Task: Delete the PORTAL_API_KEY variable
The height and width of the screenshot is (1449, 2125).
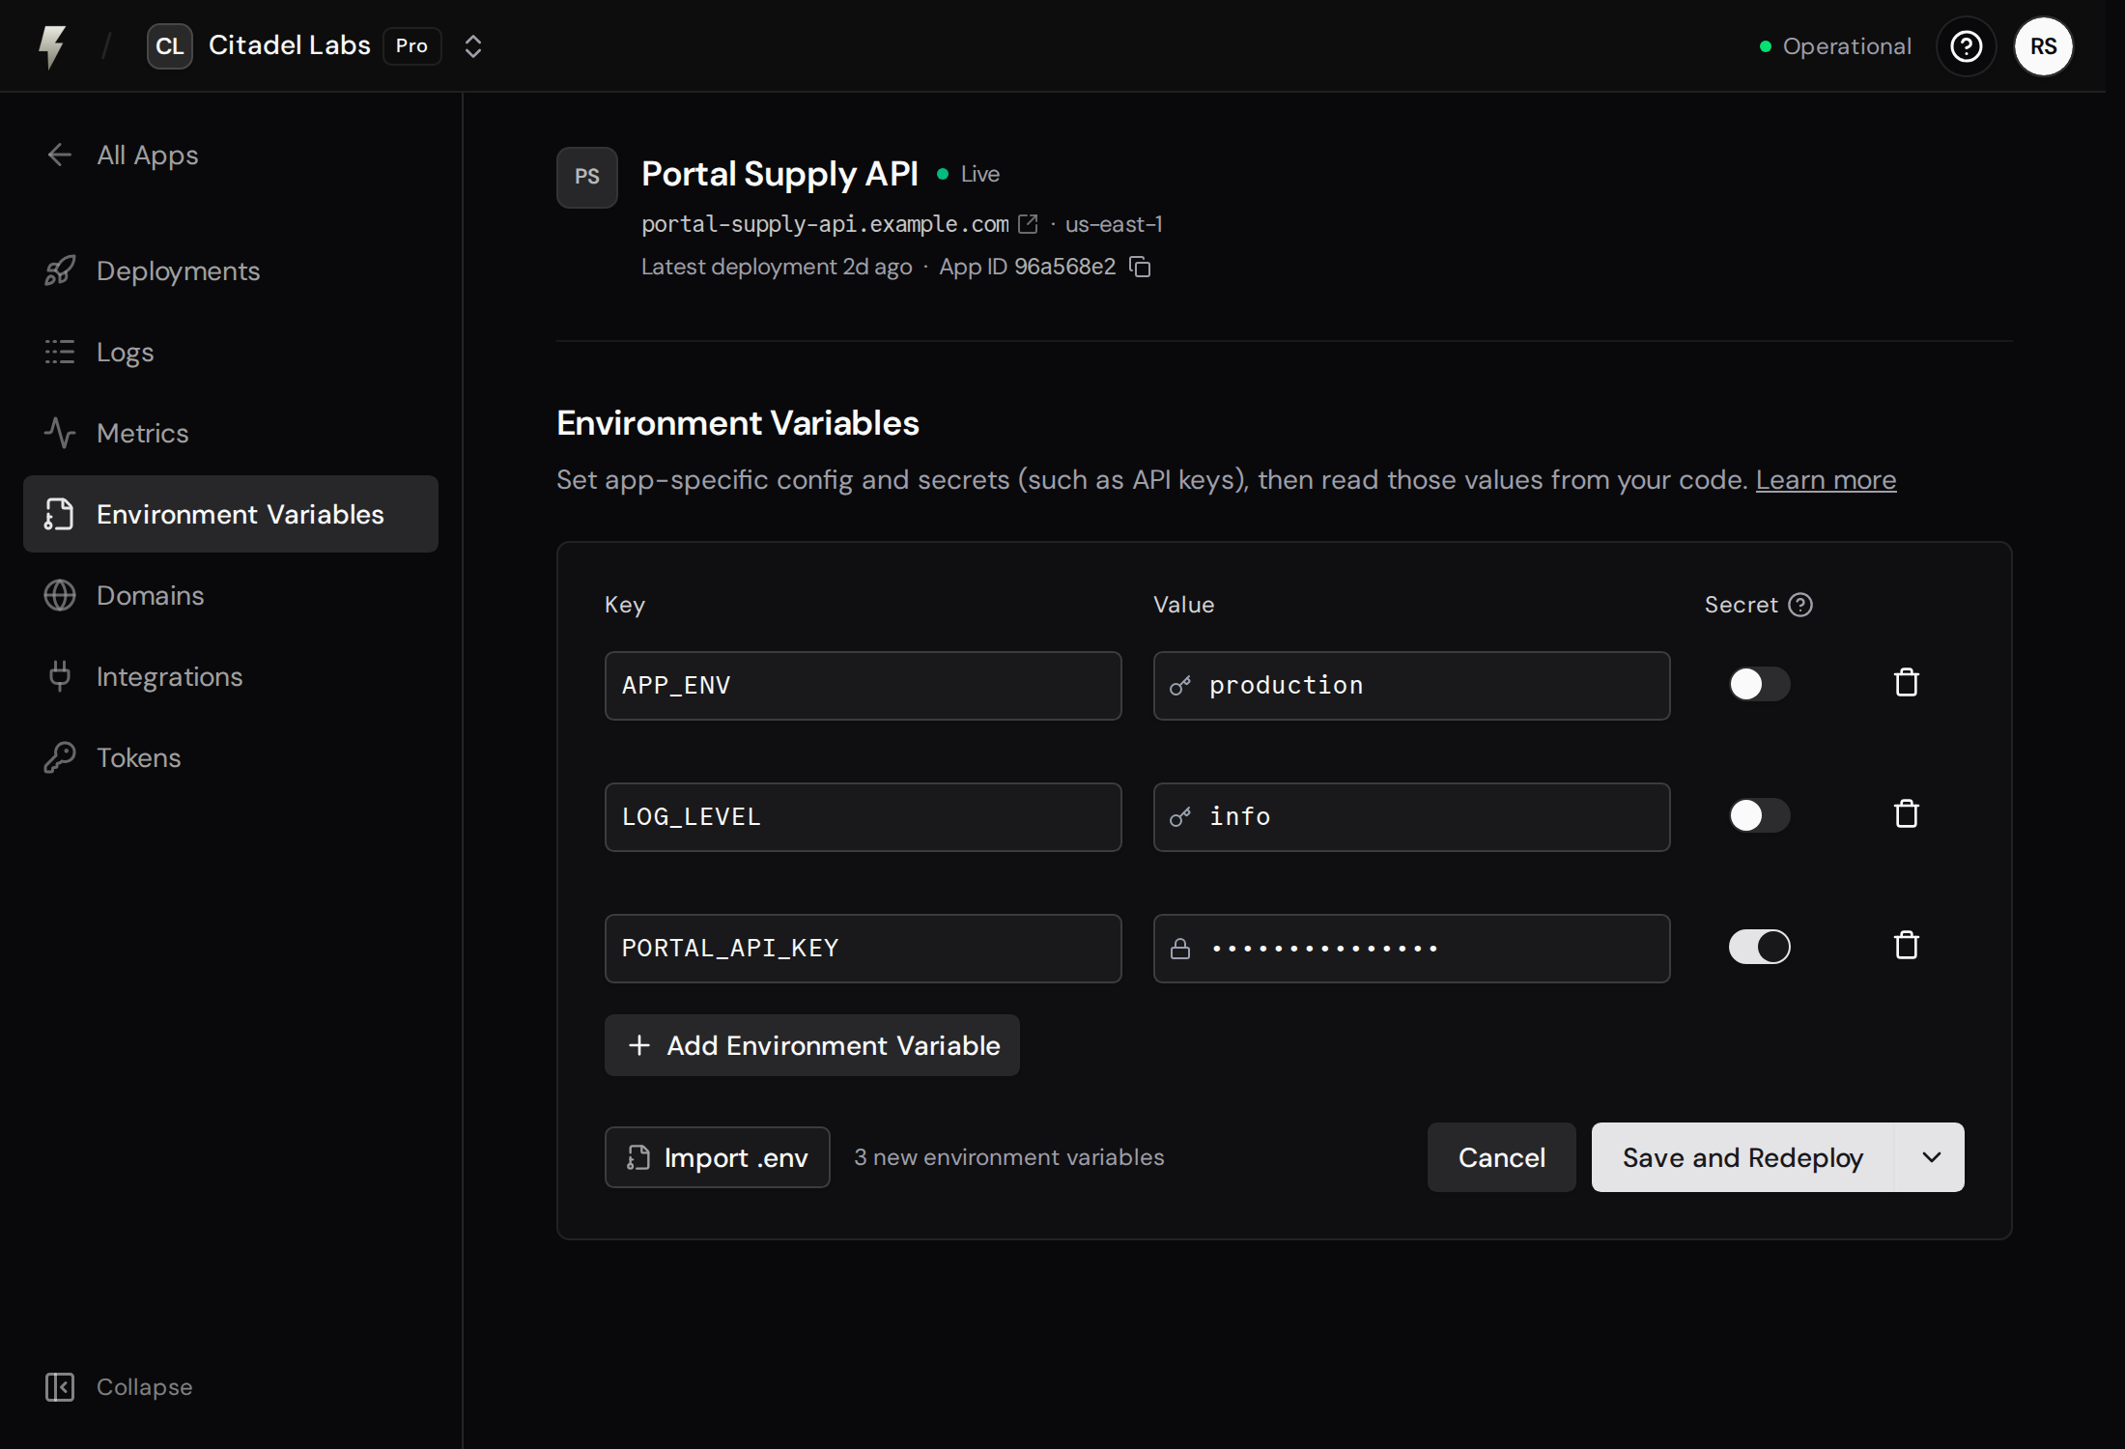Action: pos(1907,946)
